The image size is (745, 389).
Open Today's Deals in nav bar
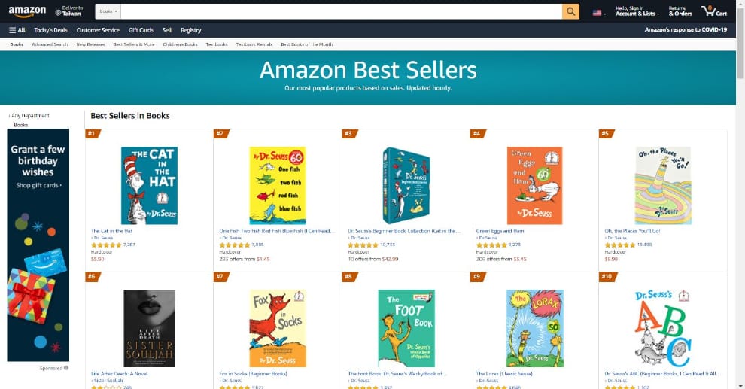(50, 30)
